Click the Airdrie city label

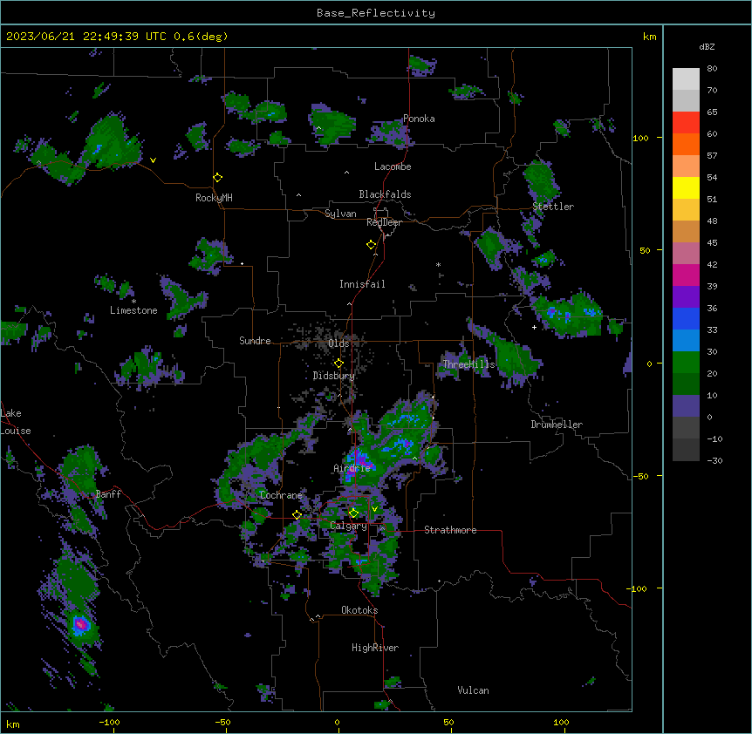coord(352,468)
